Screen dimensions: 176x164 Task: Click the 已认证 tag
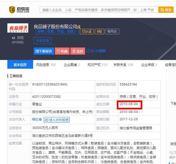point(87,32)
